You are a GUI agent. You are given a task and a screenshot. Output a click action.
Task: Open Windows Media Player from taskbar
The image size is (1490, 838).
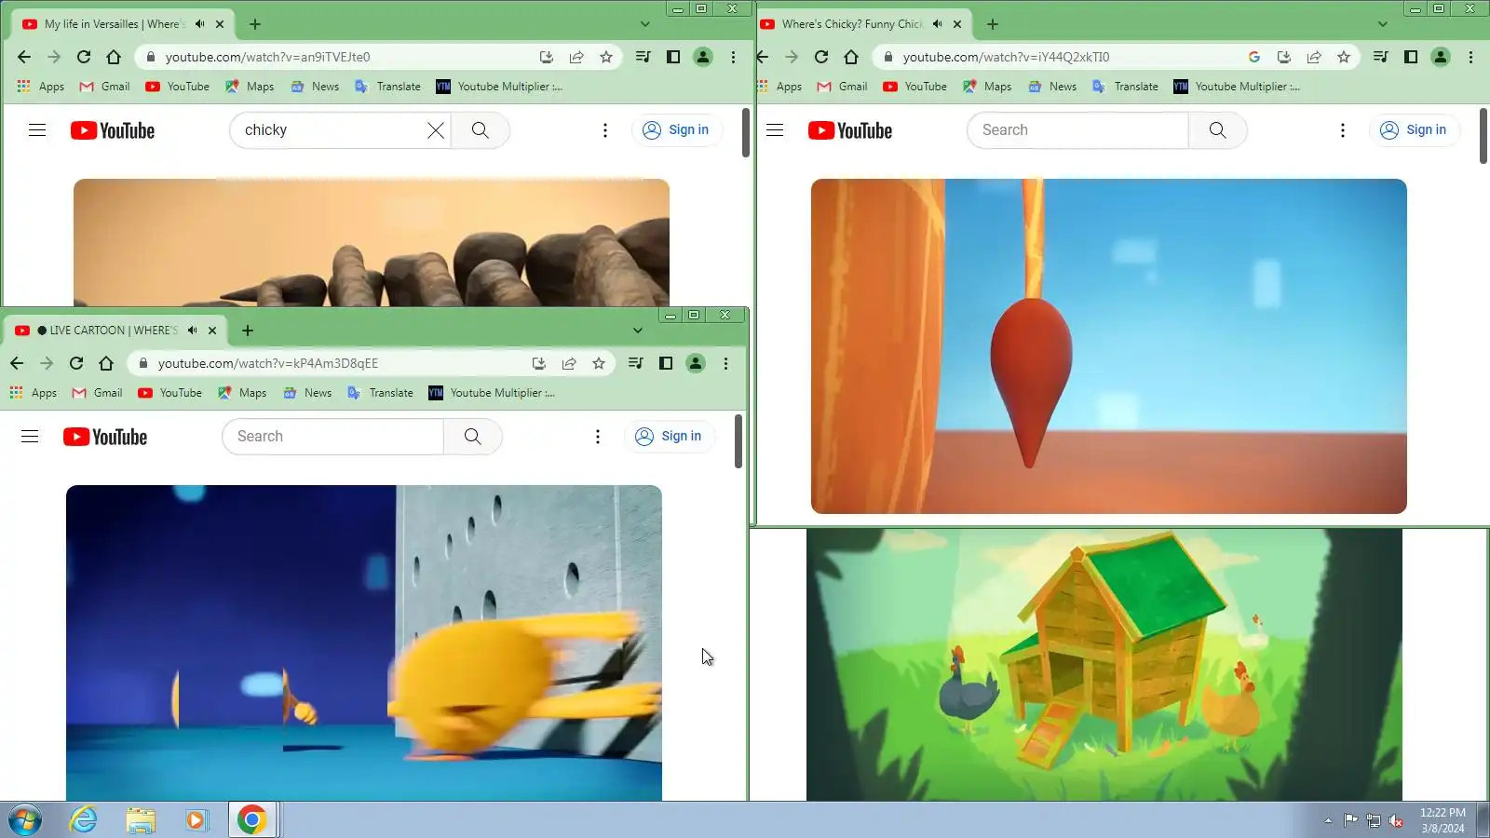point(196,820)
